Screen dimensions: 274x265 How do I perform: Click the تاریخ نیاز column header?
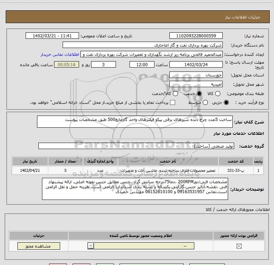pos(30,161)
